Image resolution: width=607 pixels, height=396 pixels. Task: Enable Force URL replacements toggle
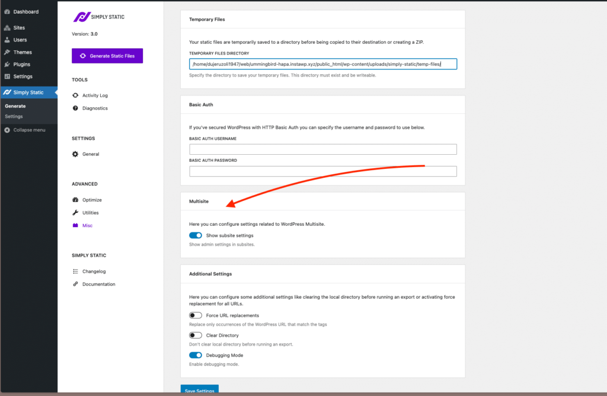pos(196,315)
